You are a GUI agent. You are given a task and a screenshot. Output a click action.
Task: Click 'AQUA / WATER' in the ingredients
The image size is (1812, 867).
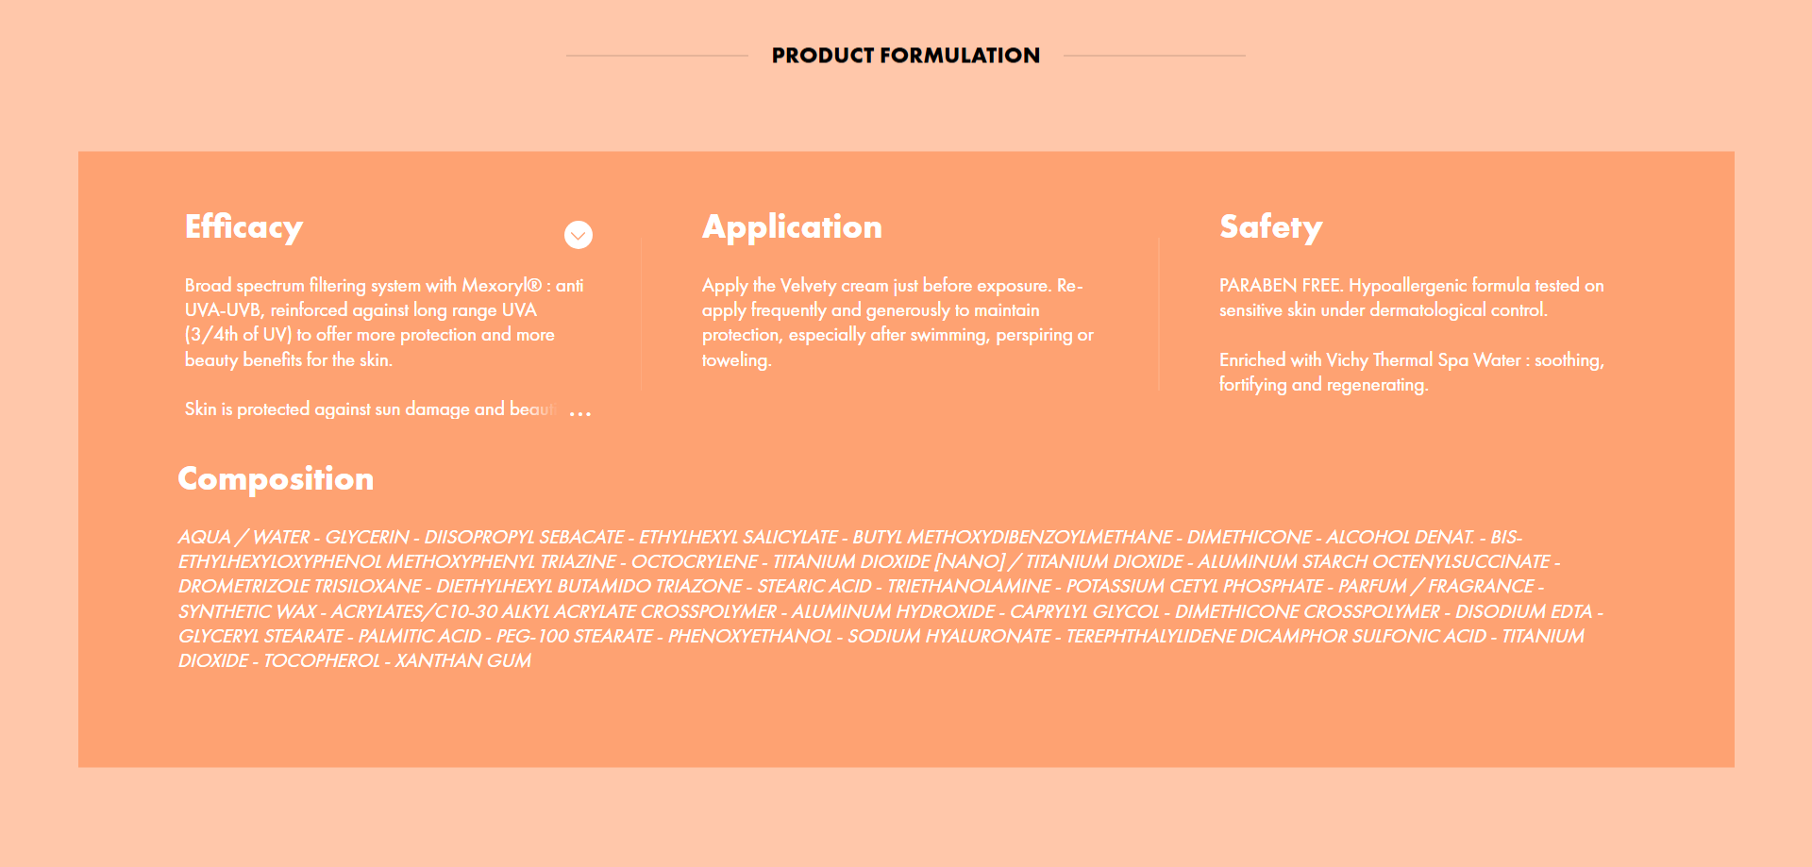click(243, 537)
